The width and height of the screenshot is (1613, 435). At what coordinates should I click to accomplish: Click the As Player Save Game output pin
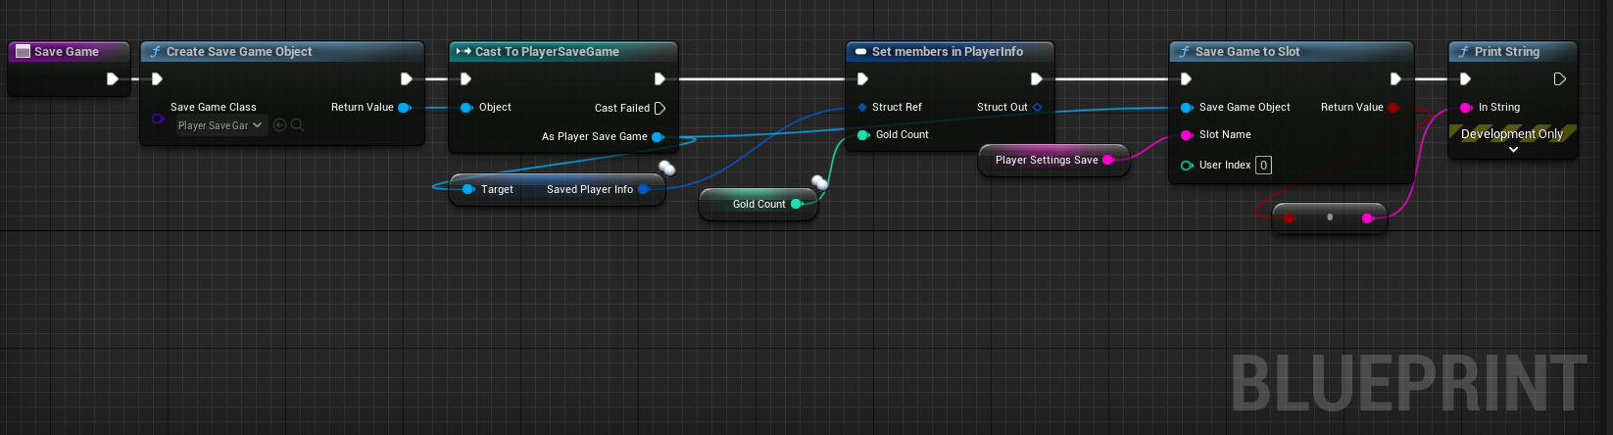658,137
